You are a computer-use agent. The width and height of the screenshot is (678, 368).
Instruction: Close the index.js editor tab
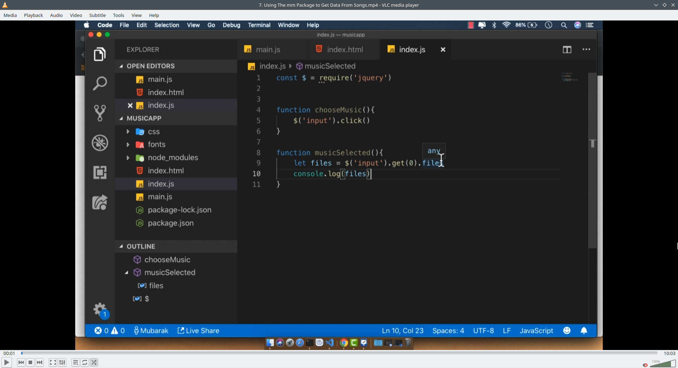coord(443,50)
